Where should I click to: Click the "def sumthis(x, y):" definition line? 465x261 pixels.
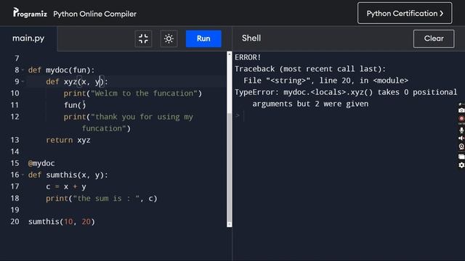tap(68, 175)
